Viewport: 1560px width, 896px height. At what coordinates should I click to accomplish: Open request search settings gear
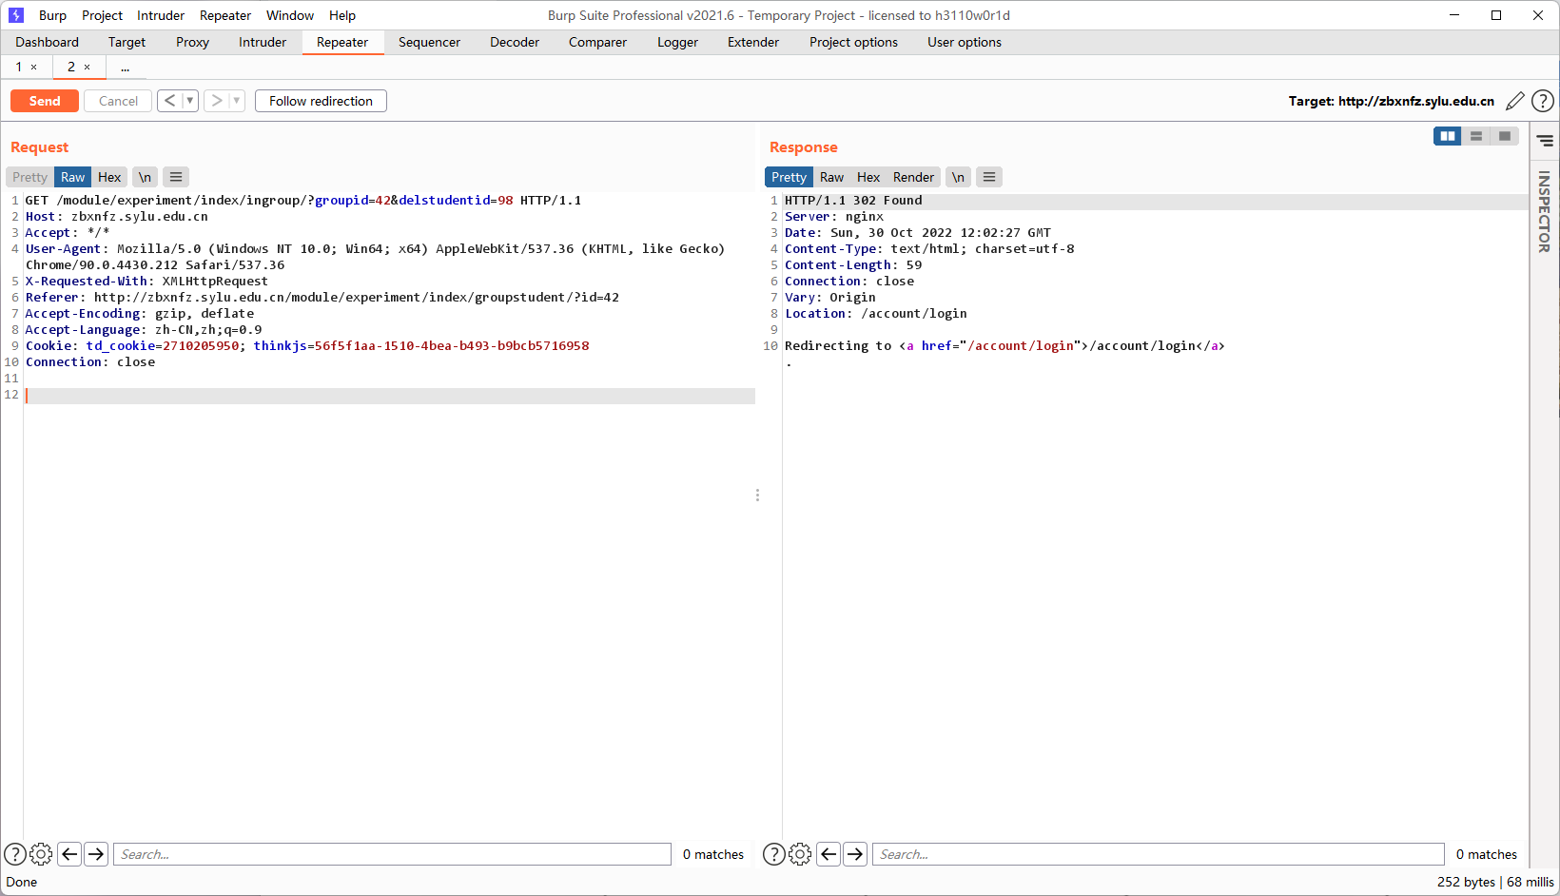tap(41, 854)
